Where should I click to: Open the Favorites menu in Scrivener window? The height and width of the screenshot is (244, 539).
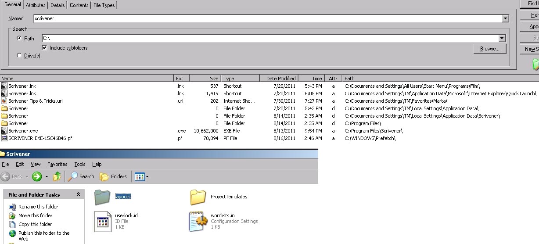click(57, 164)
